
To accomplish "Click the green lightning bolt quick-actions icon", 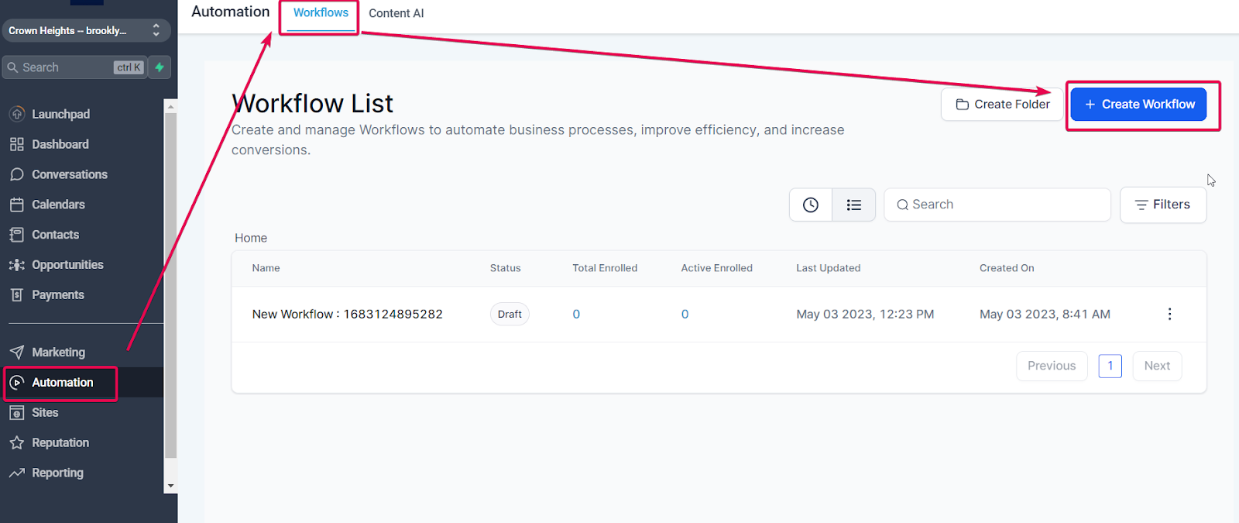I will [x=160, y=67].
